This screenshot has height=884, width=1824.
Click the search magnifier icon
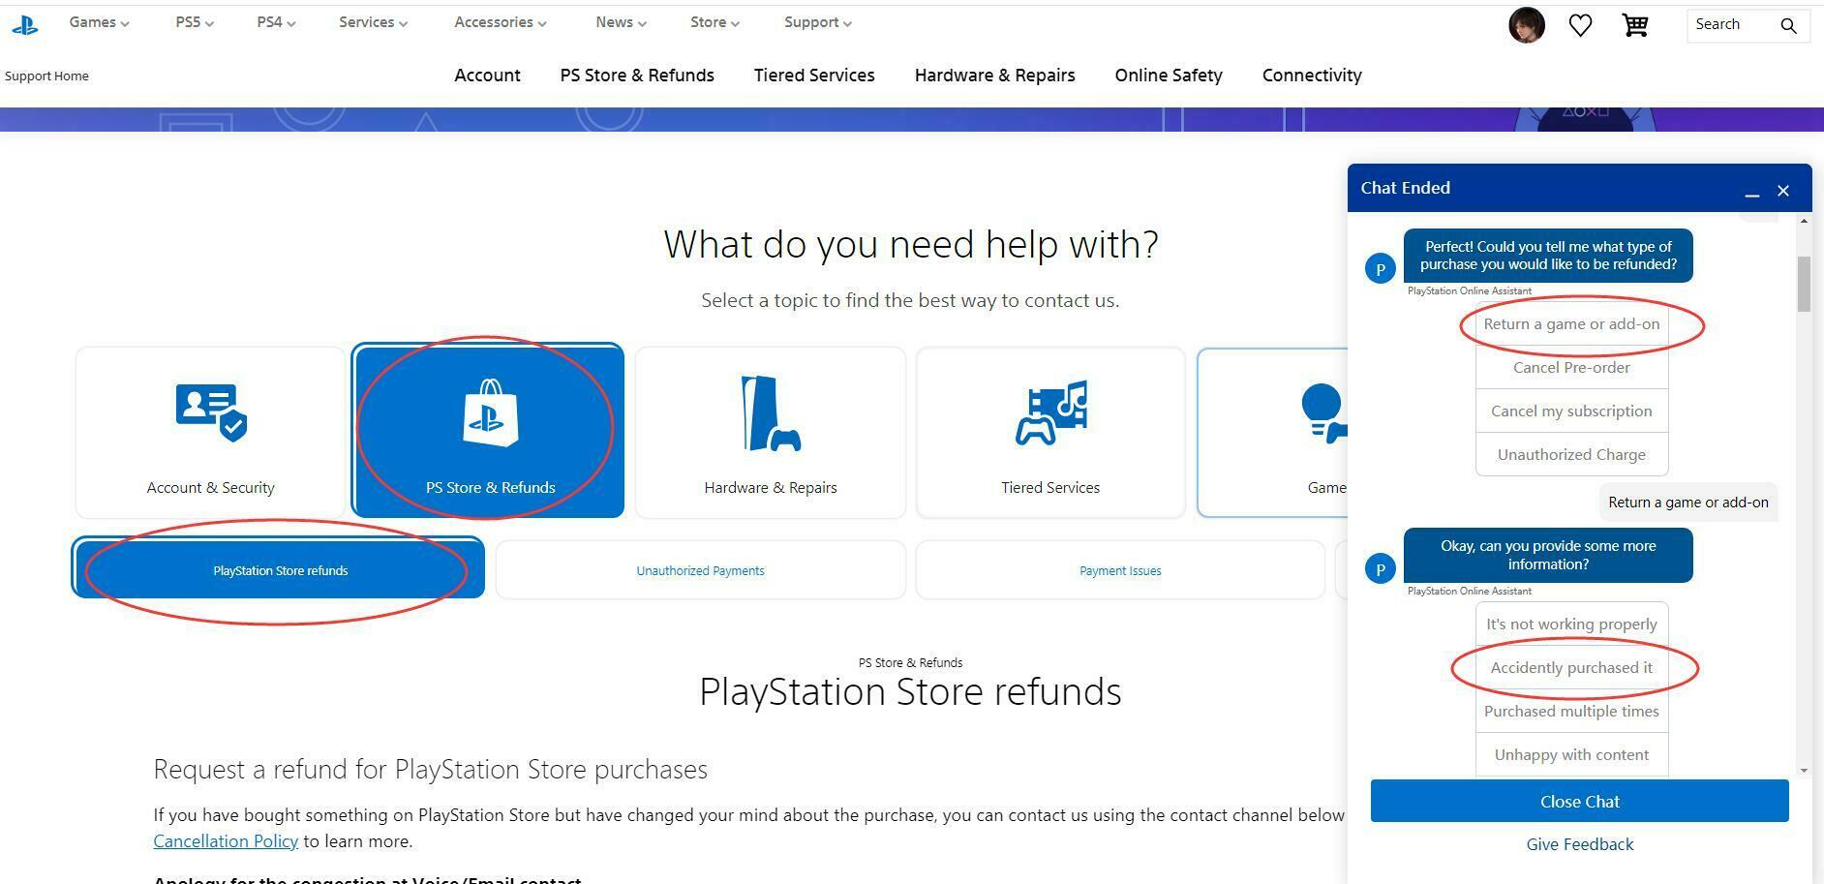coord(1788,26)
